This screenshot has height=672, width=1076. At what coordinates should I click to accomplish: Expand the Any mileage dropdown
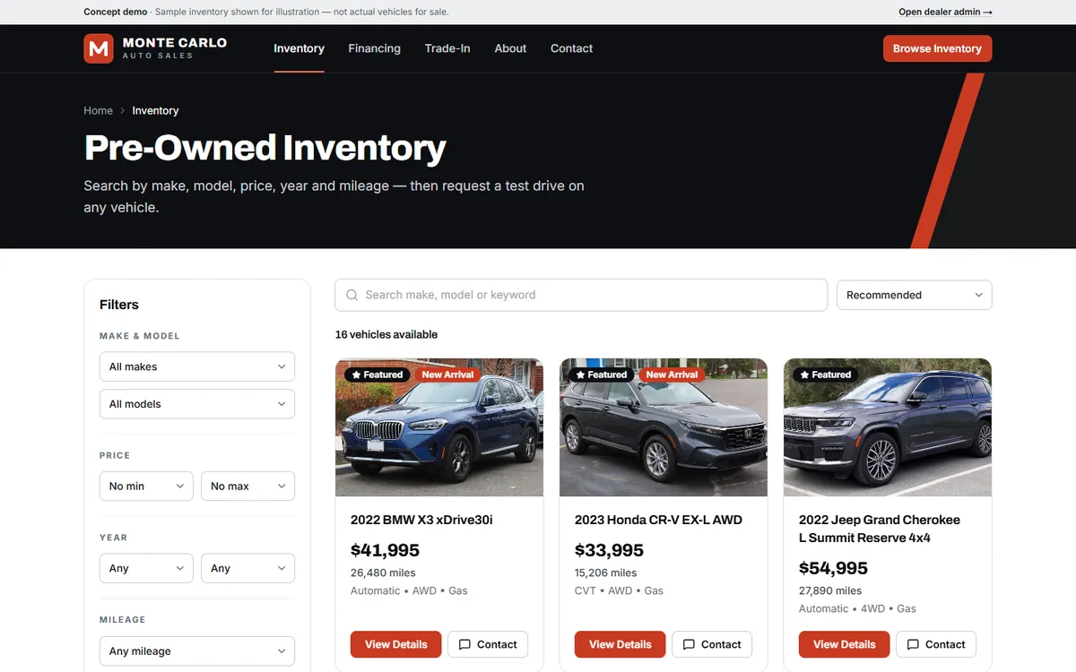pyautogui.click(x=197, y=651)
